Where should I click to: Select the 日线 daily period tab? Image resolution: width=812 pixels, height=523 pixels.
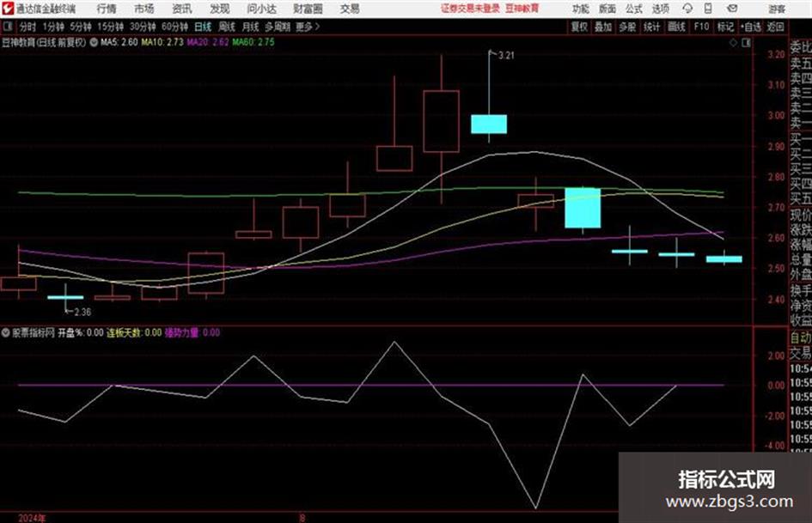pos(203,27)
